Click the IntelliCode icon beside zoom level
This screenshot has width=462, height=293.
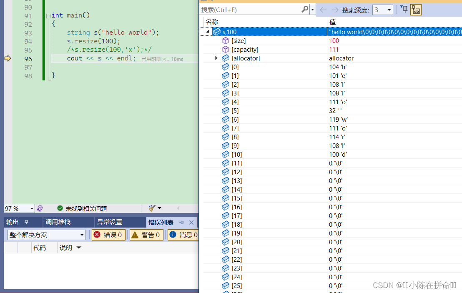tap(40, 208)
